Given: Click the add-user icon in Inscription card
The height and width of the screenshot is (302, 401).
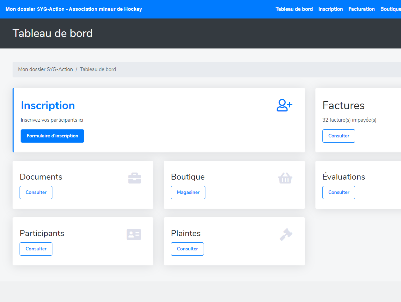Looking at the screenshot, I should [x=284, y=105].
